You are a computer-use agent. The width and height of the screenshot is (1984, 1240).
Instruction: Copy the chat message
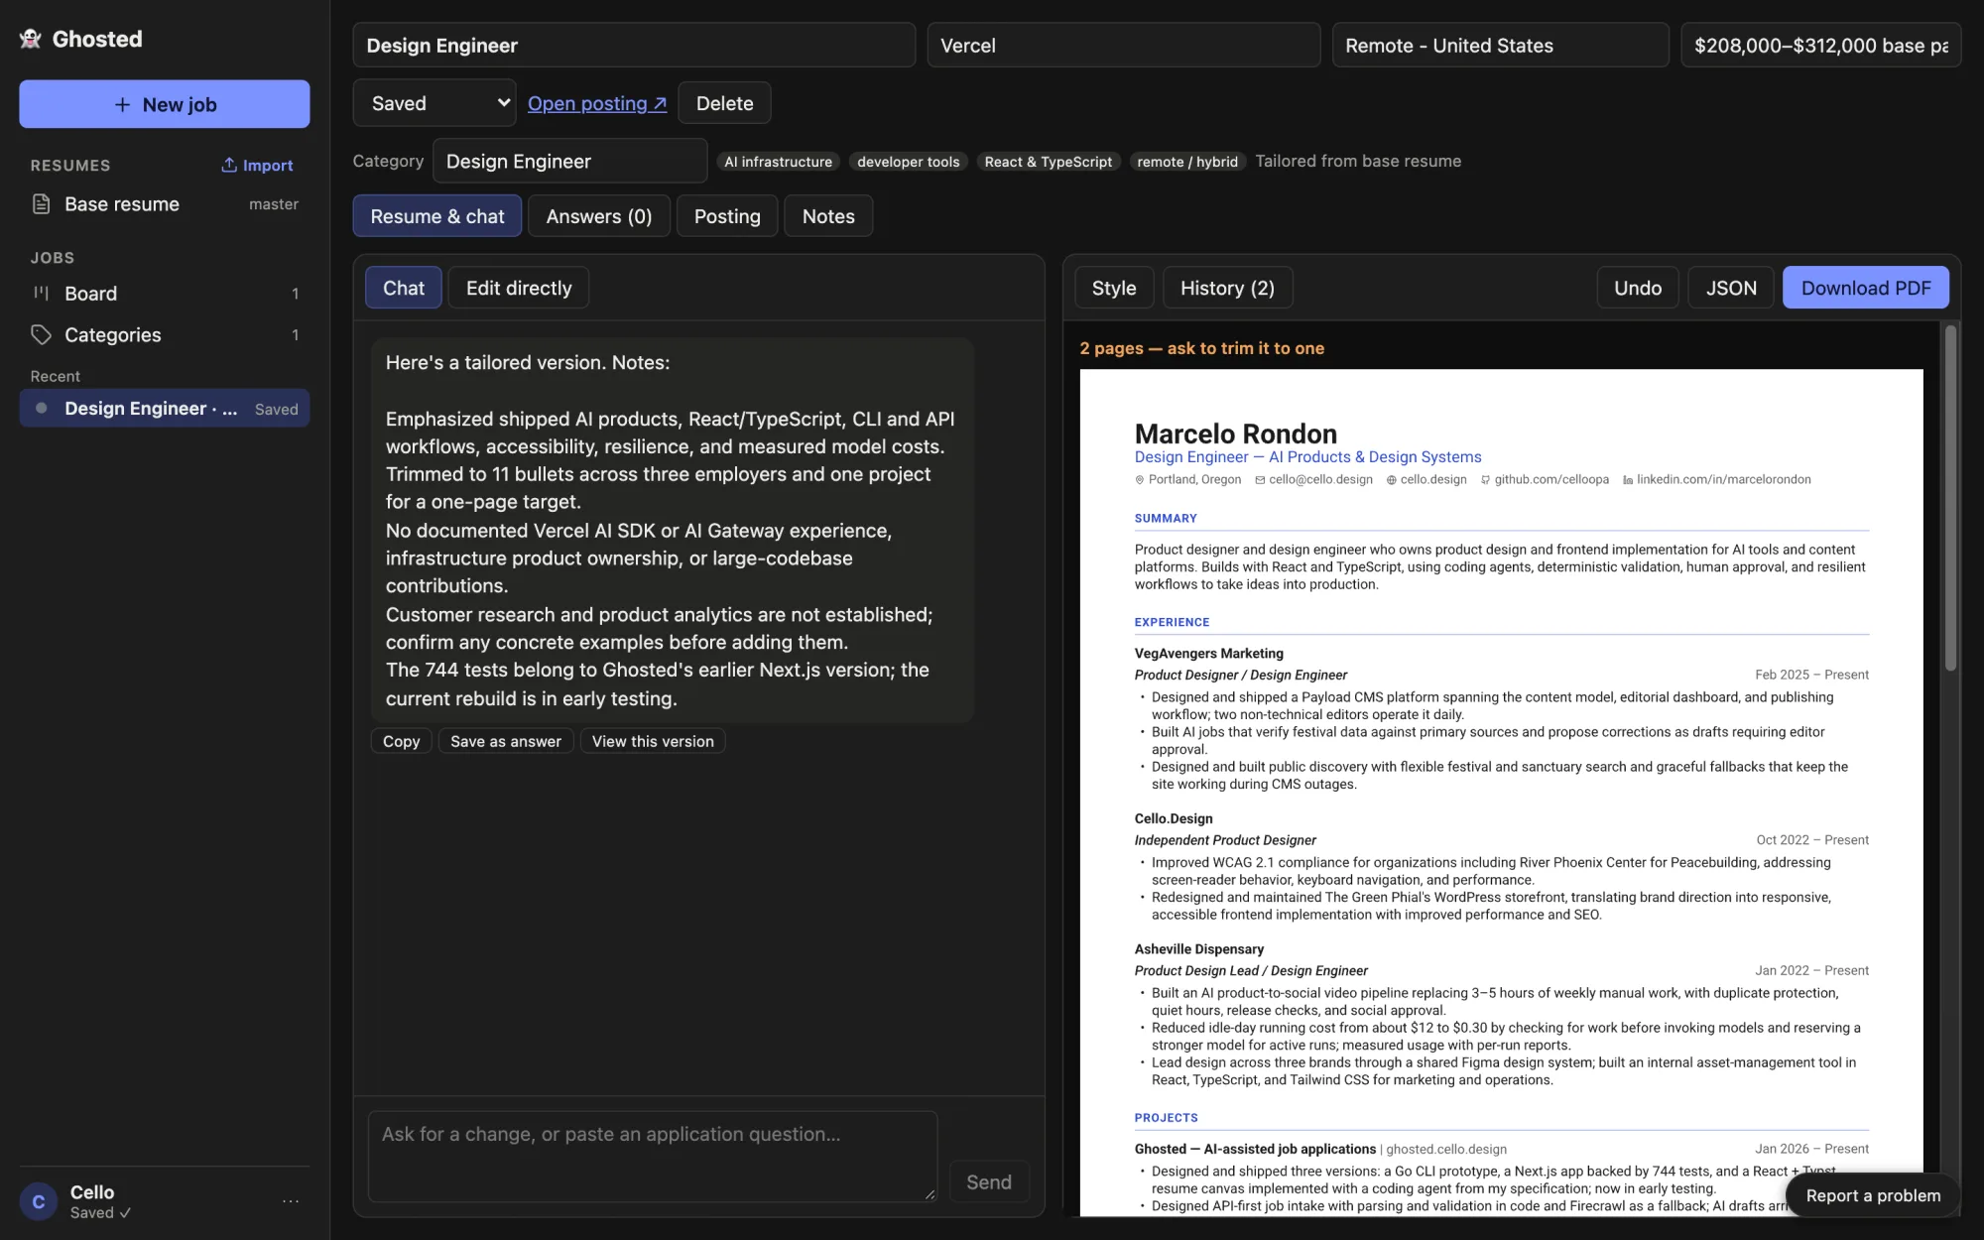tap(402, 741)
